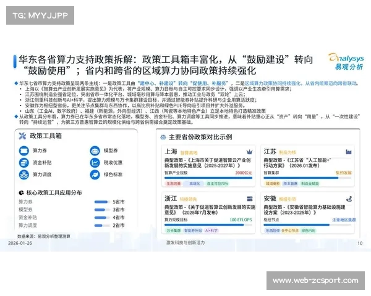Click the 枢纽节点 progress bar in 安徽 card
Image resolution: width=371 pixels, height=296 pixels.
pyautogui.click(x=307, y=224)
